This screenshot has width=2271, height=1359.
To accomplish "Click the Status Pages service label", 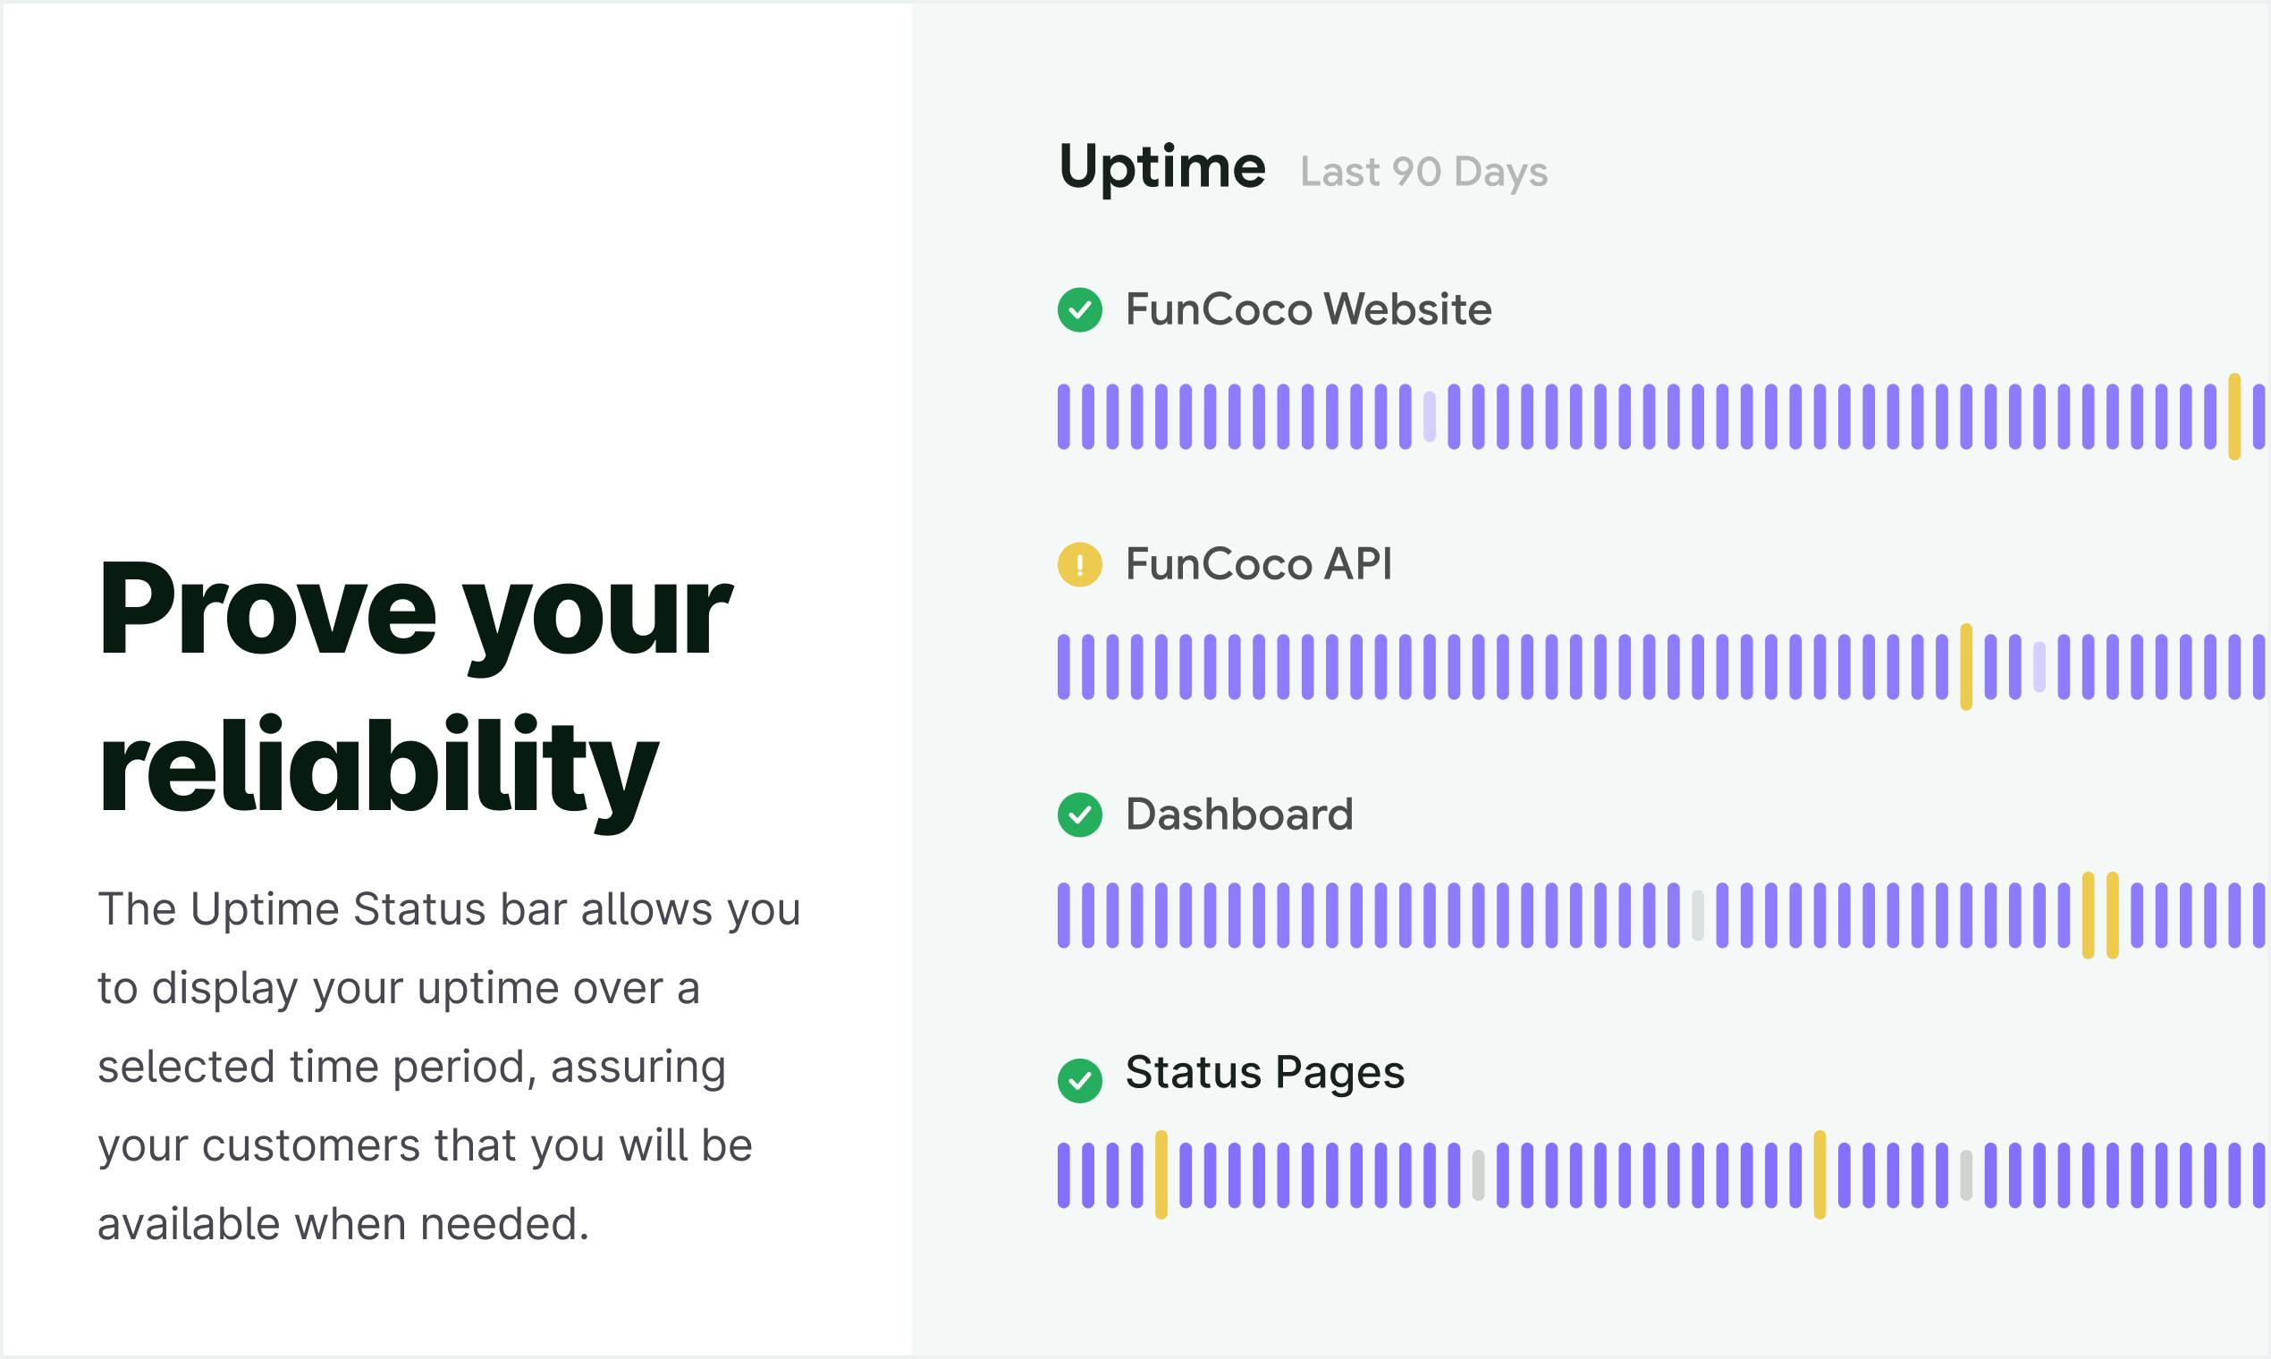I will (1264, 1072).
